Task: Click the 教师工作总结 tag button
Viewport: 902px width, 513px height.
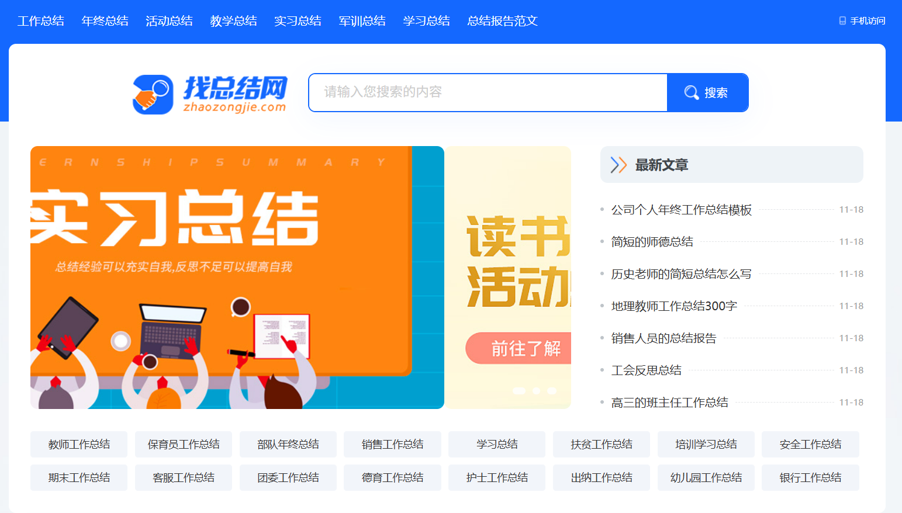Action: (79, 445)
